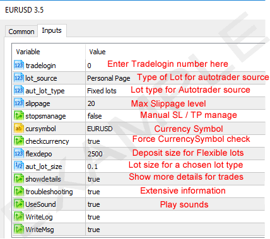Edit the aut_lot_size value 0.1

tap(93, 166)
